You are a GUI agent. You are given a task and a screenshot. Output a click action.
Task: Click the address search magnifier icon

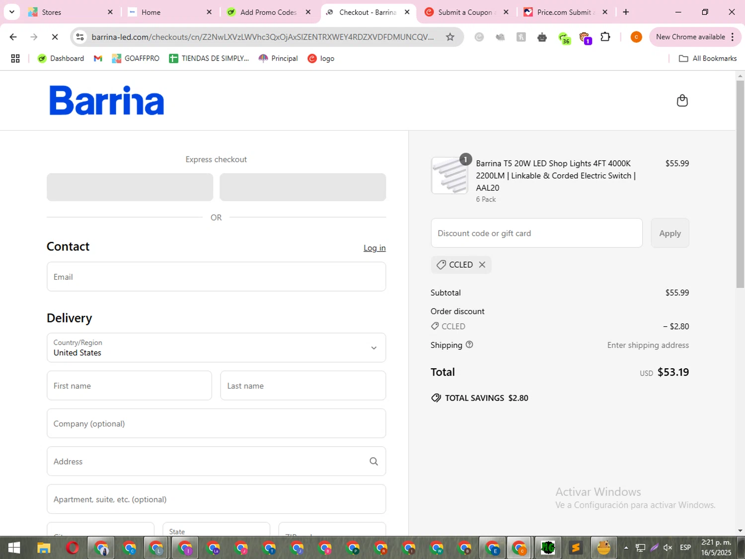click(373, 462)
